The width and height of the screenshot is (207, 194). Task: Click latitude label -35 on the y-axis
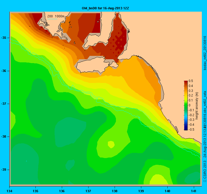[4, 38]
